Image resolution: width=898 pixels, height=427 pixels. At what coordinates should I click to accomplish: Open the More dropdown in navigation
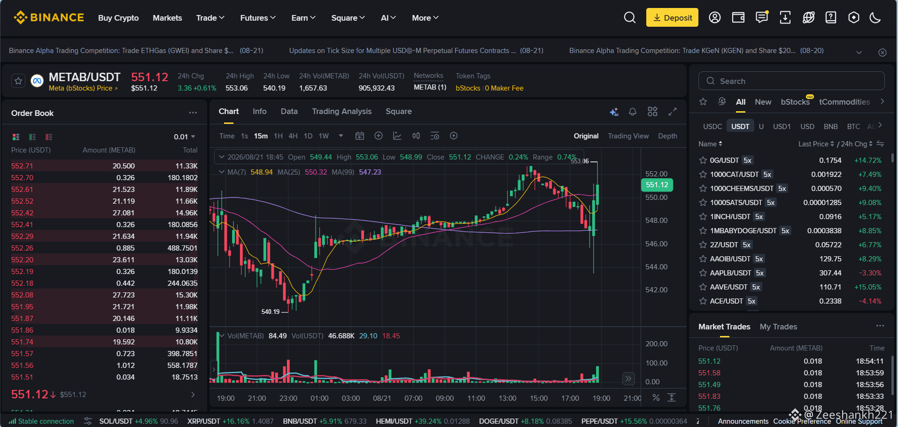pos(426,18)
